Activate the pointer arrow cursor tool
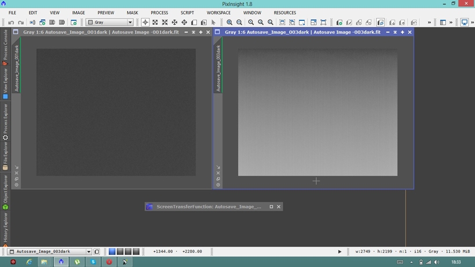 [213, 23]
